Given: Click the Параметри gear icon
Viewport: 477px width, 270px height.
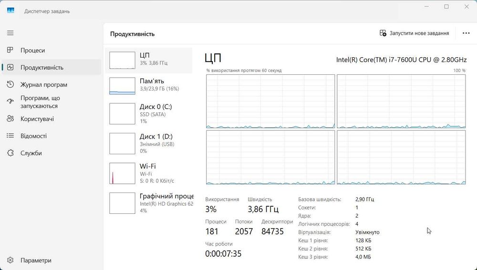Looking at the screenshot, I should [10, 260].
